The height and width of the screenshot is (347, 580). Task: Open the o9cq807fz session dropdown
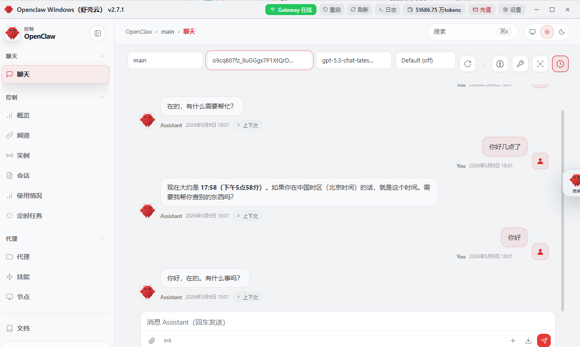coord(260,60)
